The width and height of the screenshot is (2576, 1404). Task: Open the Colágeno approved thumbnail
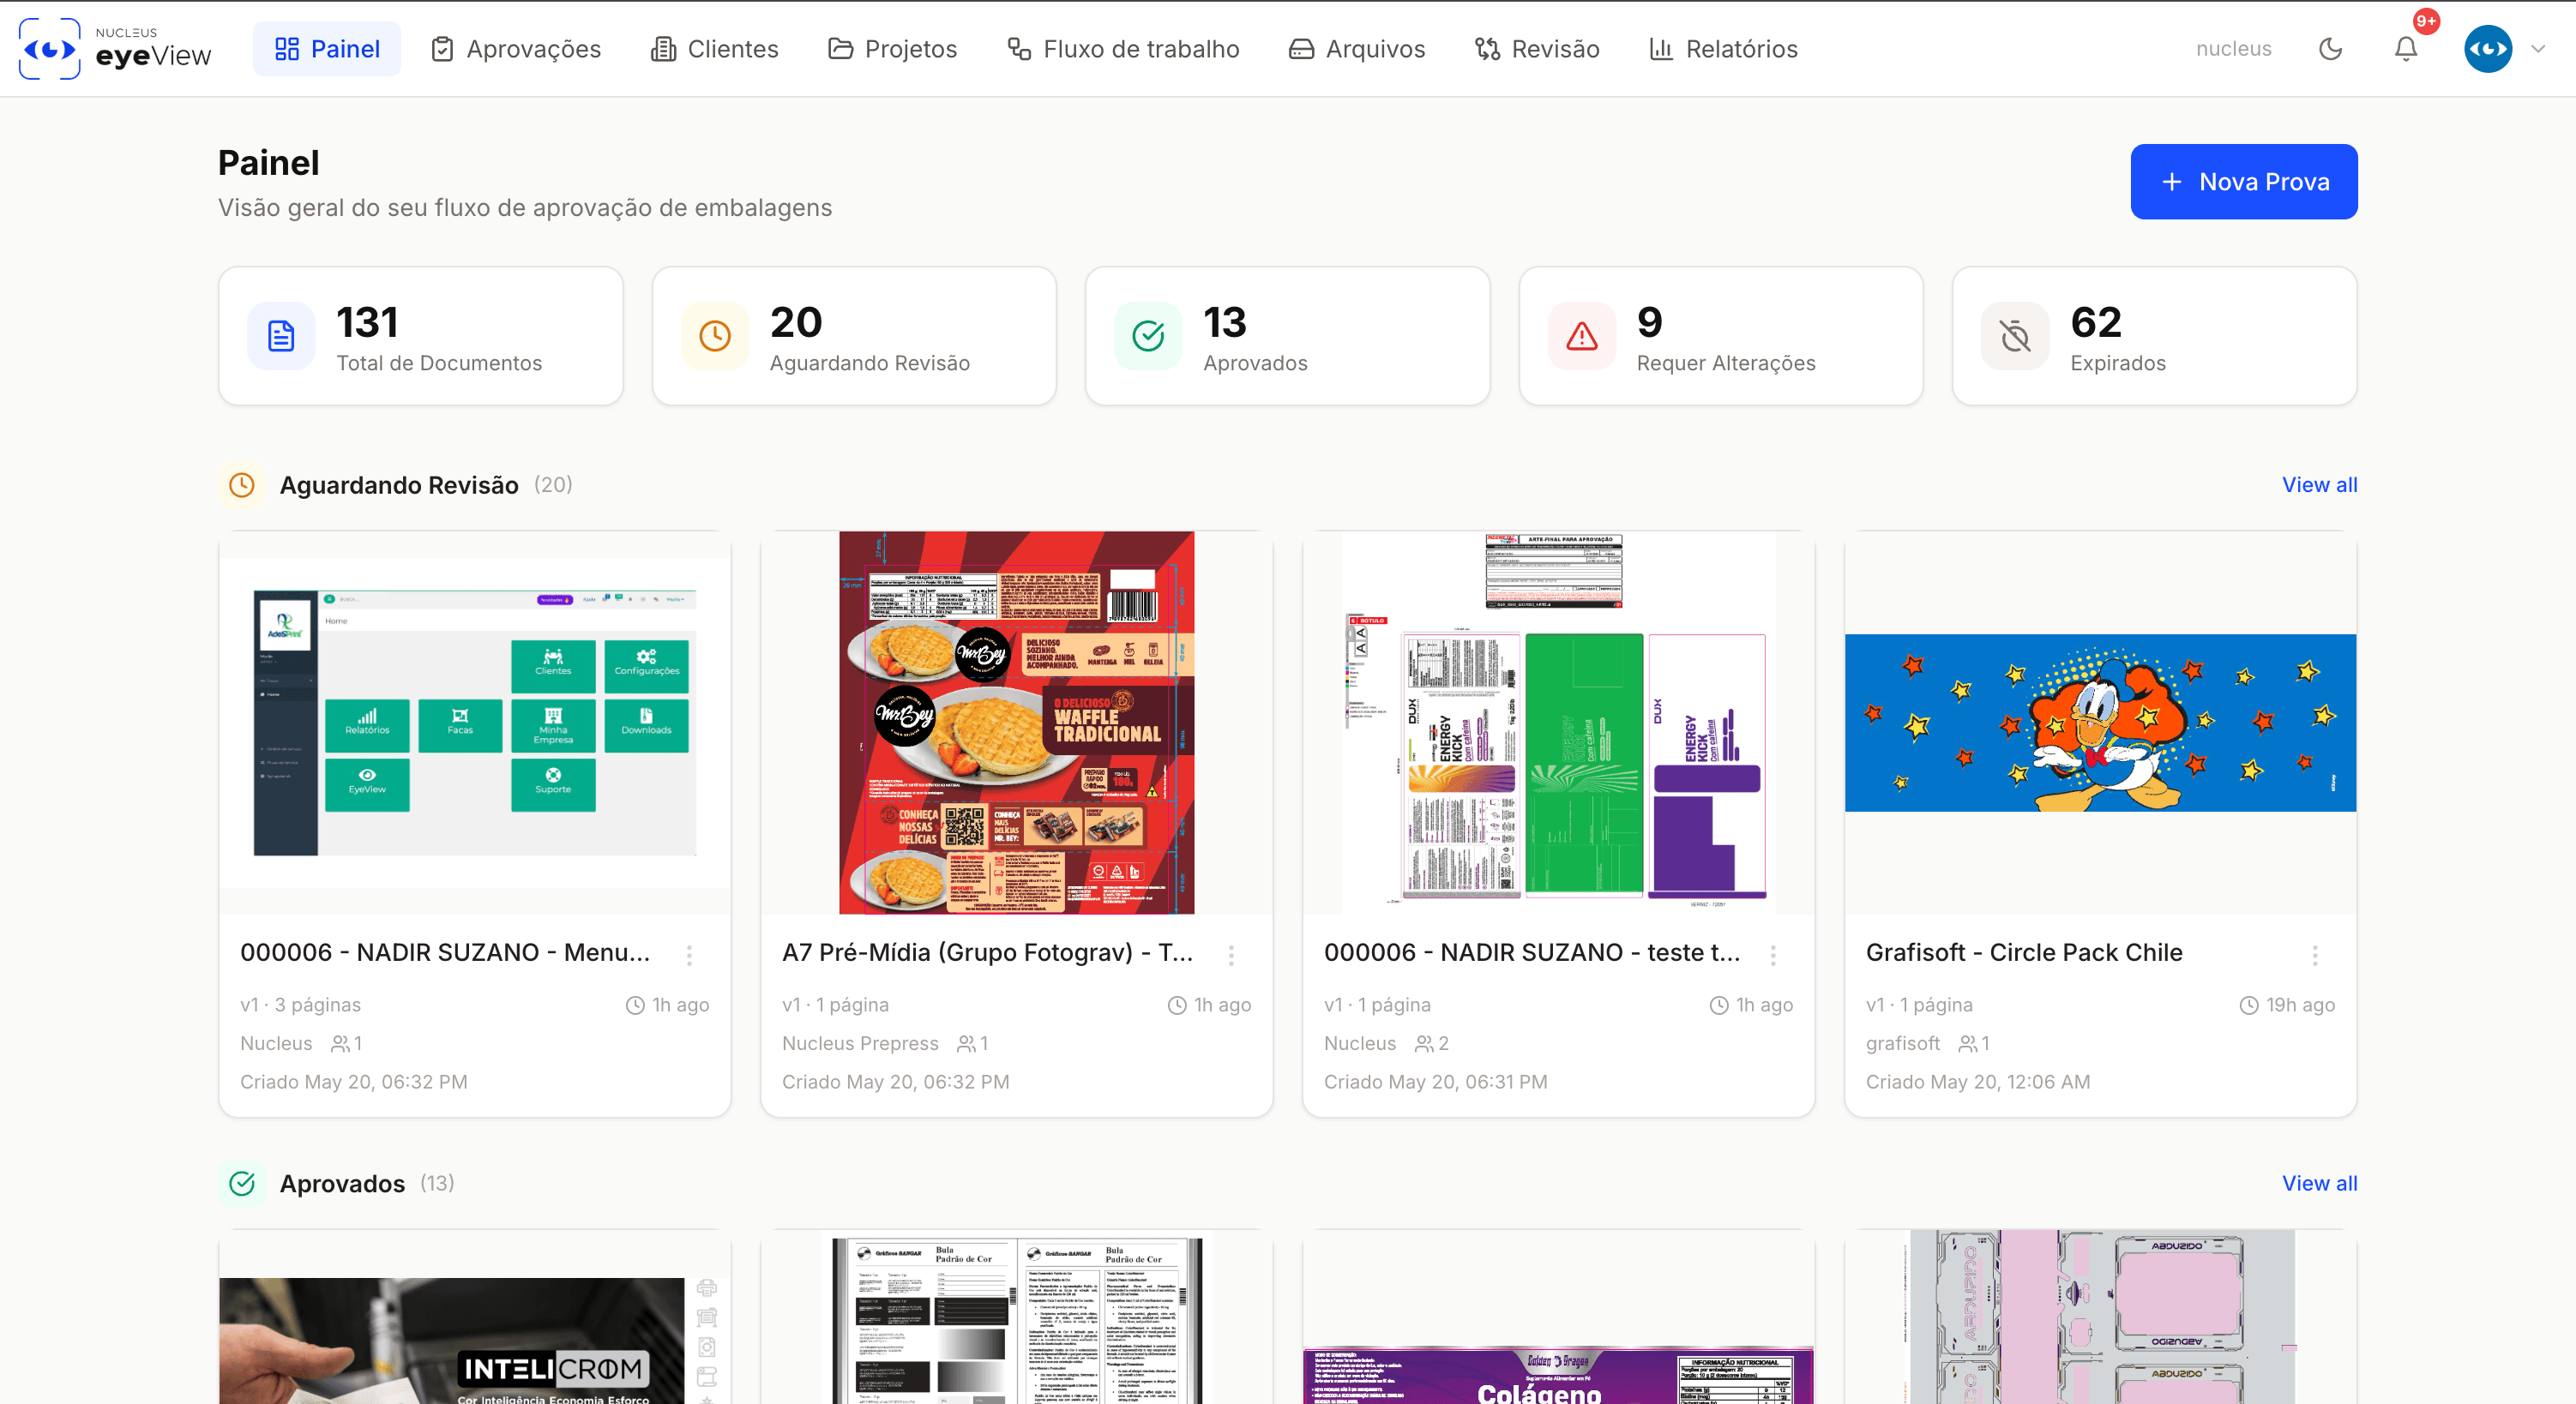[x=1559, y=1317]
